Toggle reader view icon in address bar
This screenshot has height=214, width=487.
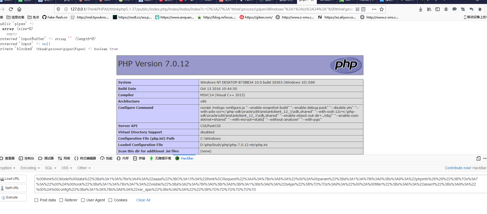point(363,9)
